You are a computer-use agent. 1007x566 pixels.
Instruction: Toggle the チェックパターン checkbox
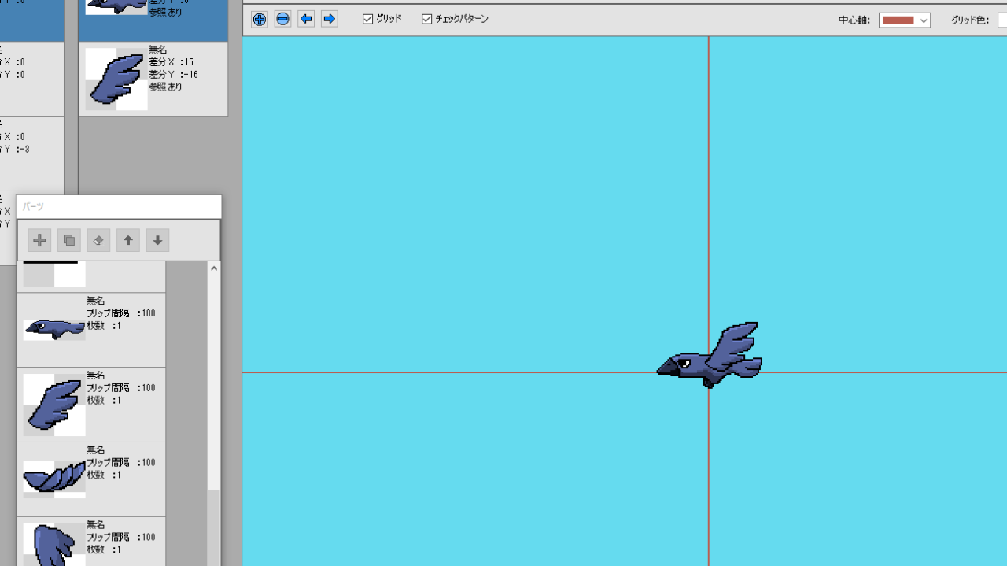coord(427,19)
